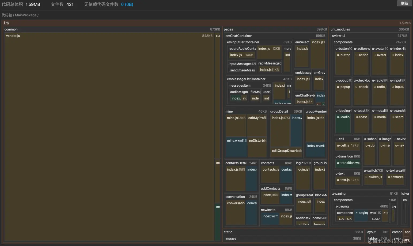Select the uni_modules 305KB block header
The image size is (413, 246).
point(370,29)
